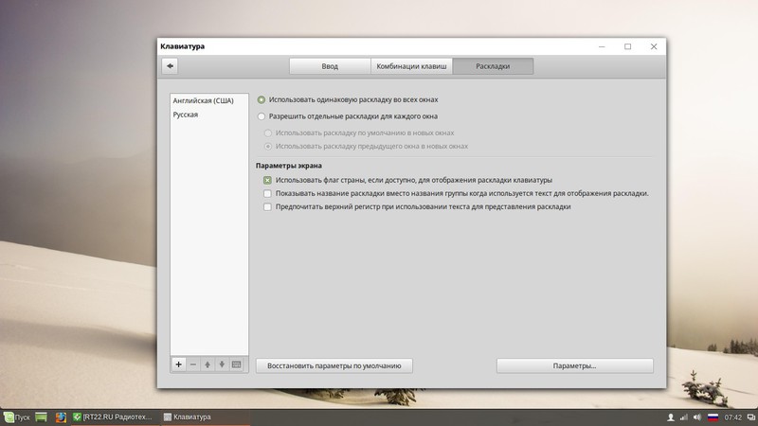Click the back arrow in header
Screen dimensions: 758x426
[x=170, y=65]
